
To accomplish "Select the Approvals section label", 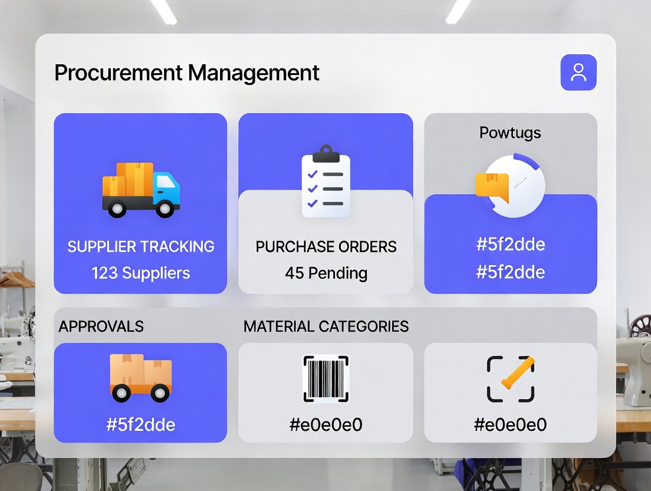I will point(101,326).
